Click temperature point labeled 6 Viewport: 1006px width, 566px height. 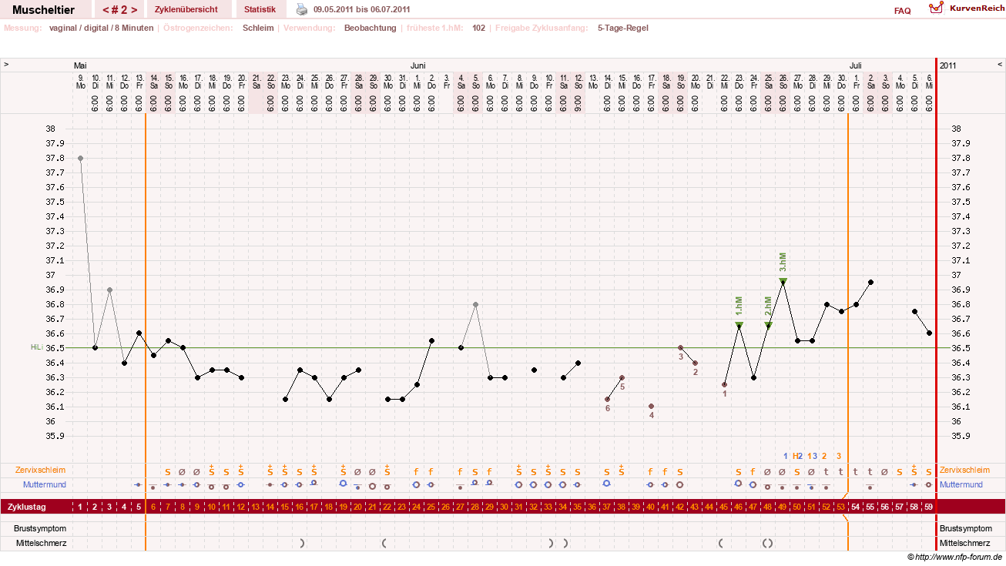point(607,399)
